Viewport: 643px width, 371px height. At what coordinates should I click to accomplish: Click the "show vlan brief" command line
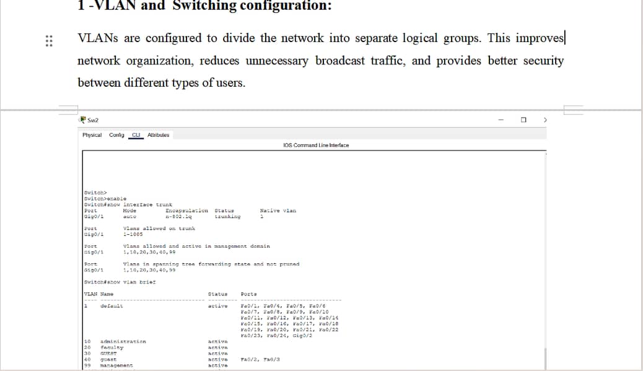tap(120, 282)
